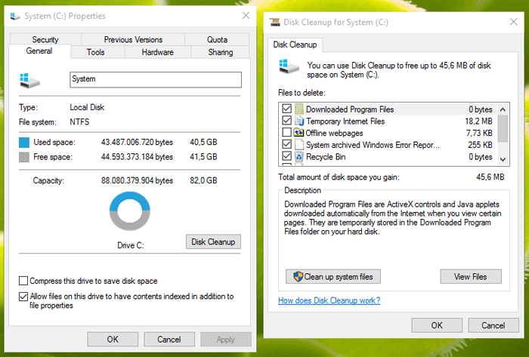Click the files list scrollbar thumb
Screen dimensions: 529x357
503,128
